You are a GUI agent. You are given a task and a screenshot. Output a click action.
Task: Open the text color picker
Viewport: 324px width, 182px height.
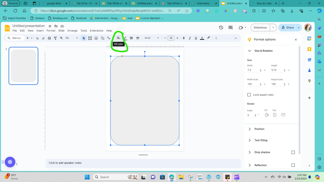click(x=202, y=38)
